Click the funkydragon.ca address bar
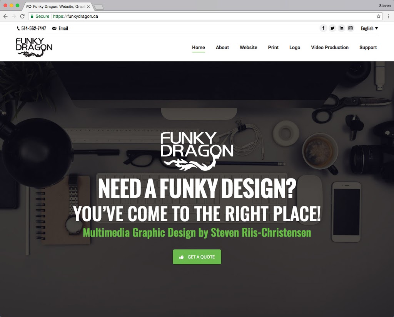This screenshot has height=317, width=394. 205,16
